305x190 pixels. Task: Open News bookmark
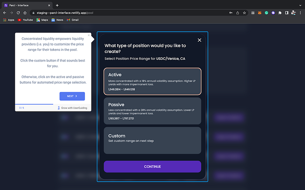coord(58,20)
